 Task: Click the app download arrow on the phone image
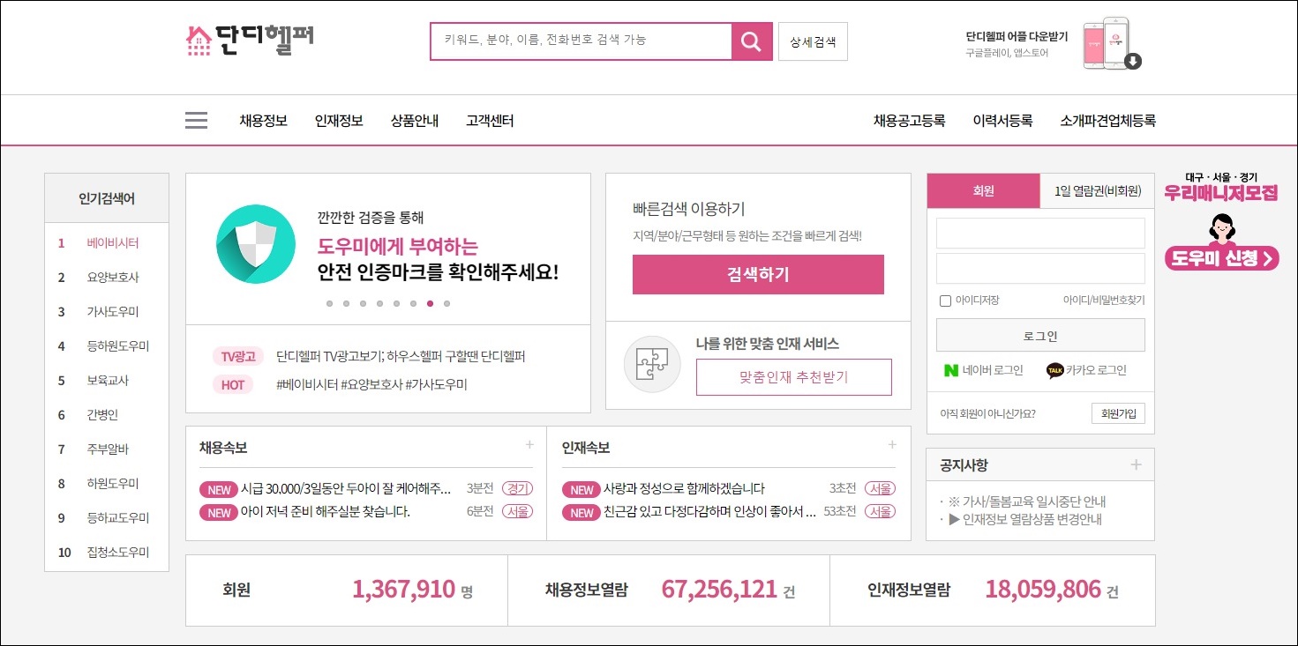[x=1134, y=62]
